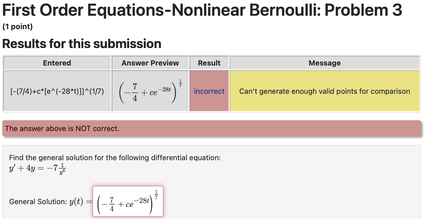Click the Results for this submission heading
Image resolution: width=442 pixels, height=219 pixels.
82,44
